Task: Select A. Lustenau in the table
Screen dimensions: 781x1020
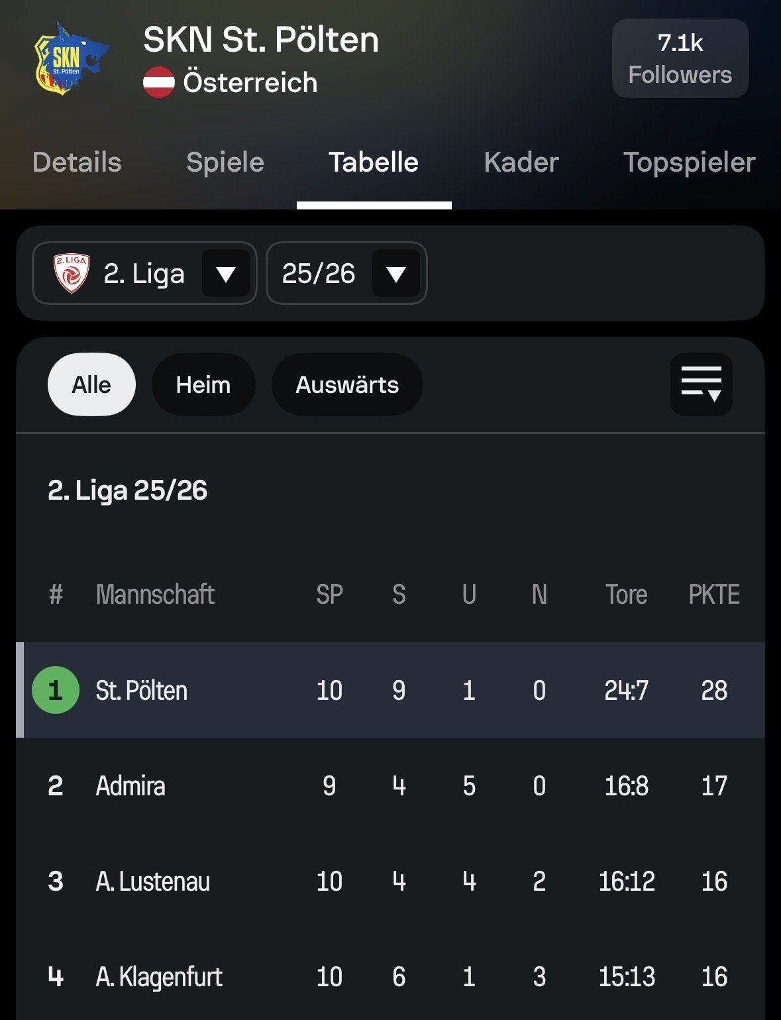Action: (153, 881)
